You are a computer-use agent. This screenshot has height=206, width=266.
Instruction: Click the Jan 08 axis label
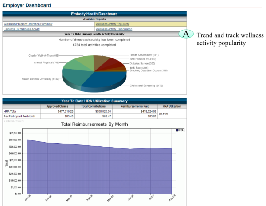tap(28, 198)
